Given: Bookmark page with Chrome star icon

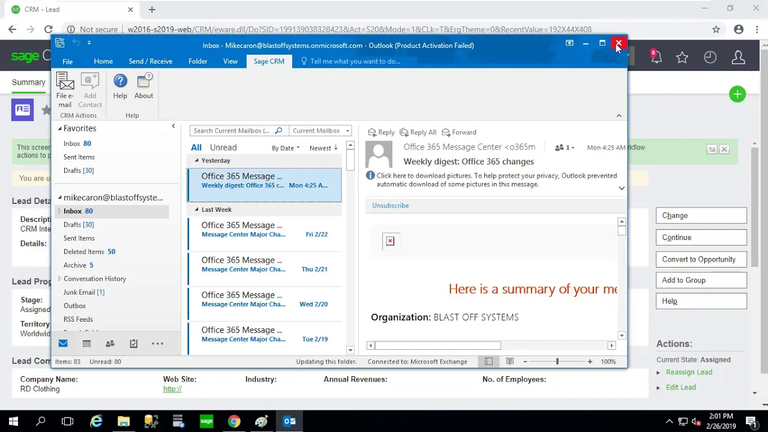Looking at the screenshot, I should click(x=716, y=29).
